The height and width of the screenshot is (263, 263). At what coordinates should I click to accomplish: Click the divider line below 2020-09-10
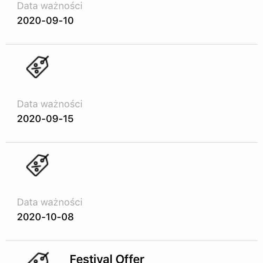131,44
